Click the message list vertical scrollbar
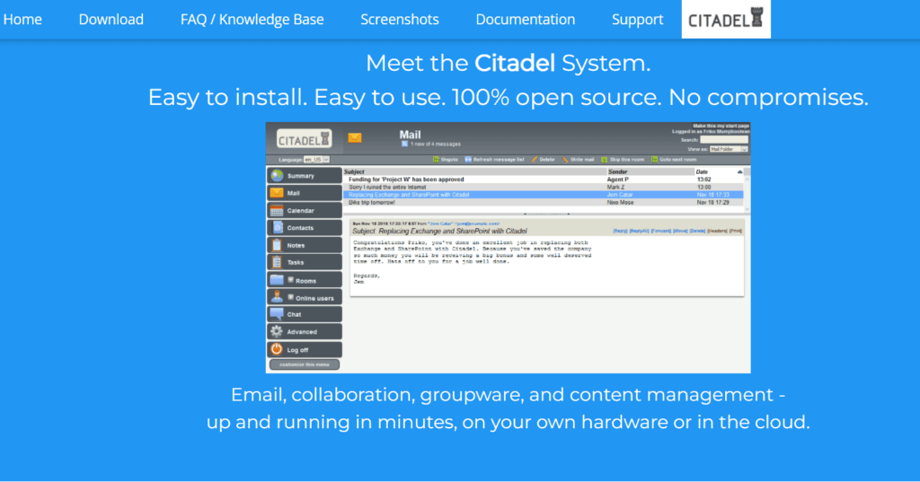Image resolution: width=920 pixels, height=482 pixels. 747,192
